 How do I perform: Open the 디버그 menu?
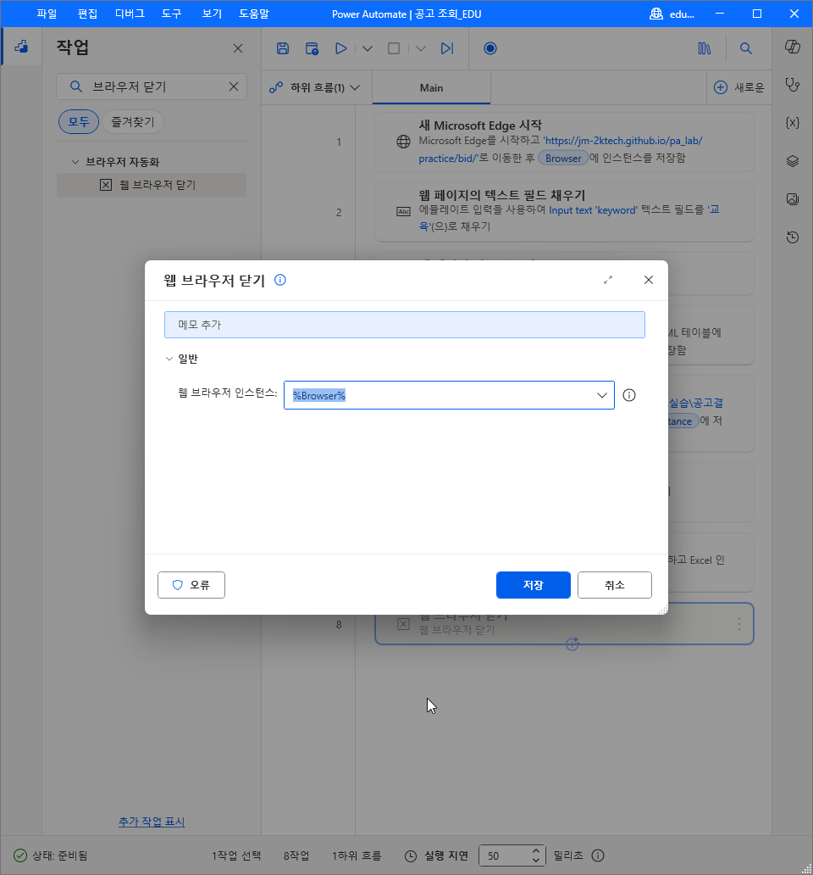click(x=130, y=14)
